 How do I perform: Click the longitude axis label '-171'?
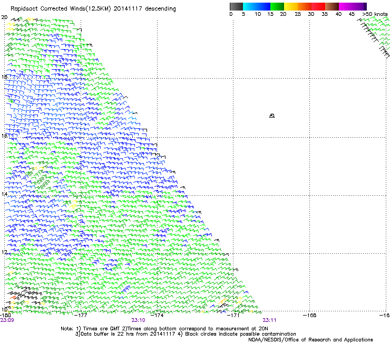tap(233, 316)
